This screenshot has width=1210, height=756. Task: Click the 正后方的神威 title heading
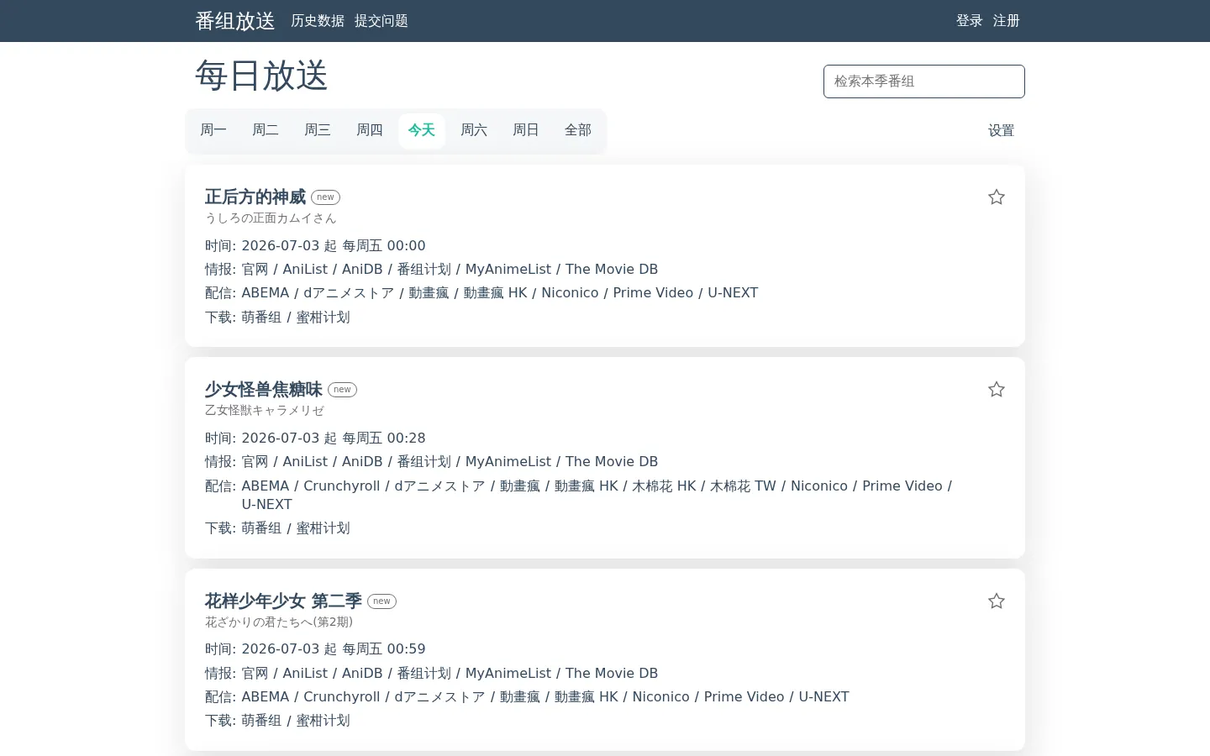click(x=255, y=197)
